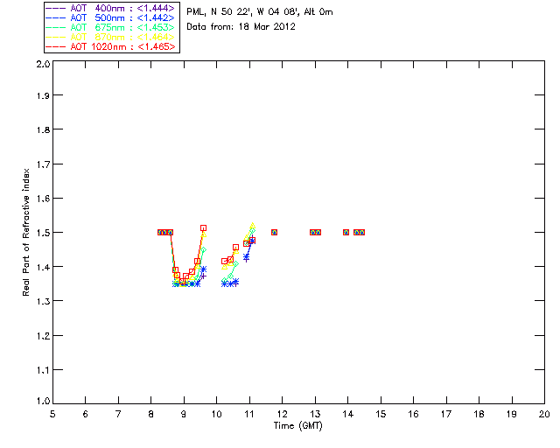Select legend entry 'AOT 675nm : <1.453>'
Image resolution: width=560 pixels, height=448 pixels.
pyautogui.click(x=111, y=27)
